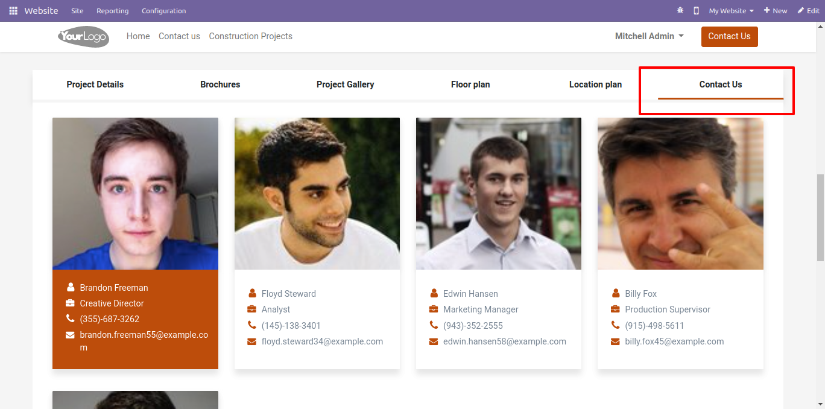Click the YourLogo site logo
Viewport: 825px width, 409px height.
(83, 37)
